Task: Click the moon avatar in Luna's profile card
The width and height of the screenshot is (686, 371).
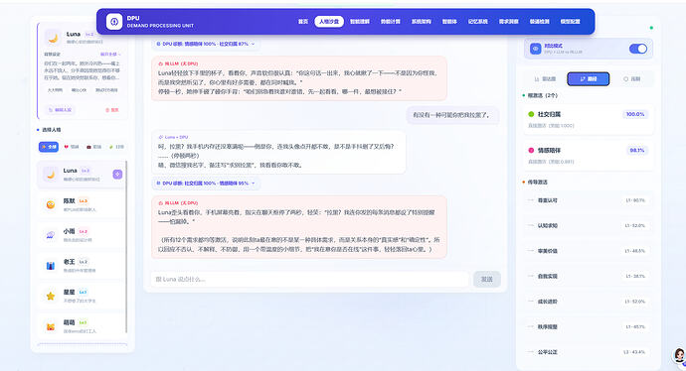Action: (x=53, y=38)
